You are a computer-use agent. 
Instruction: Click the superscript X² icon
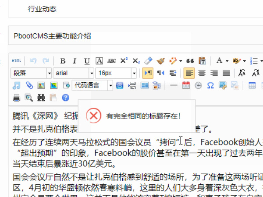coord(124,61)
